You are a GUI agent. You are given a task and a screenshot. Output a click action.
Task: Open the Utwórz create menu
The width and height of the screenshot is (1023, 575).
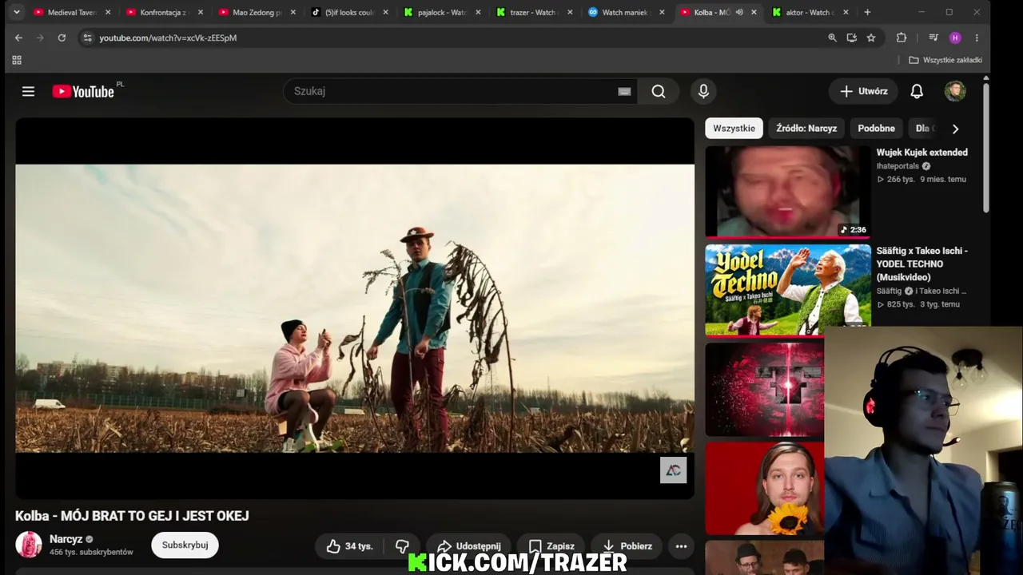863,91
